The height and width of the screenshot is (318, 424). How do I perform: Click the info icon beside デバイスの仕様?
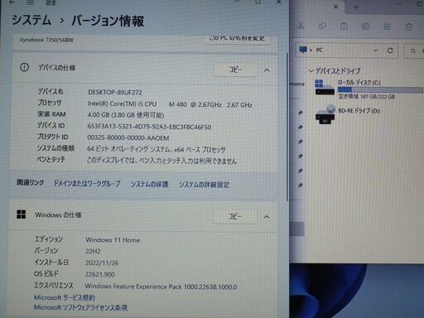[24, 67]
